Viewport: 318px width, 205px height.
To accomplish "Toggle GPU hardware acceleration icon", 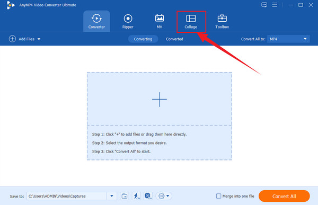I will point(148,196).
